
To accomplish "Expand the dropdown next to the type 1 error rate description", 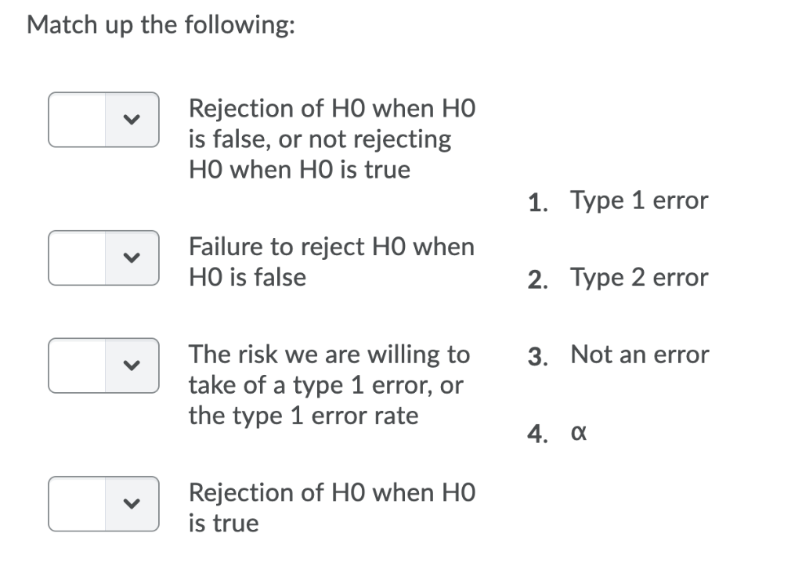I will 103,365.
